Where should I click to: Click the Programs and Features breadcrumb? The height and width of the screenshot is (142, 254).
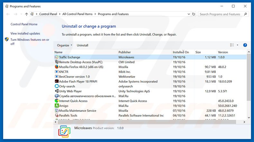pyautogui.click(x=113, y=14)
